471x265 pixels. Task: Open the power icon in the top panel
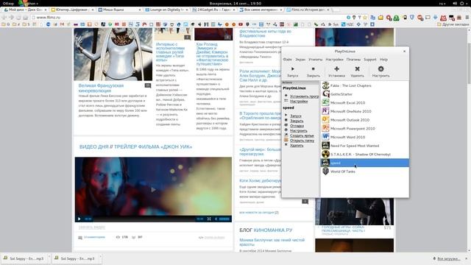tap(462, 3)
